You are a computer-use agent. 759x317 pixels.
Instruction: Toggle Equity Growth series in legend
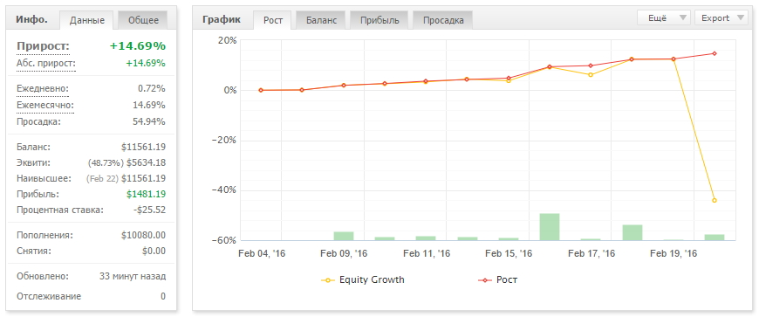[x=363, y=280]
